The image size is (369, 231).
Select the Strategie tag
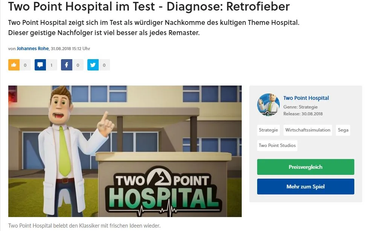268,130
